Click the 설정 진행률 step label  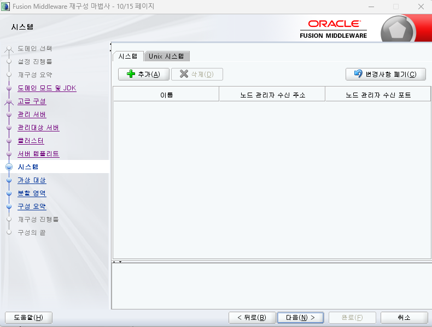[35, 61]
